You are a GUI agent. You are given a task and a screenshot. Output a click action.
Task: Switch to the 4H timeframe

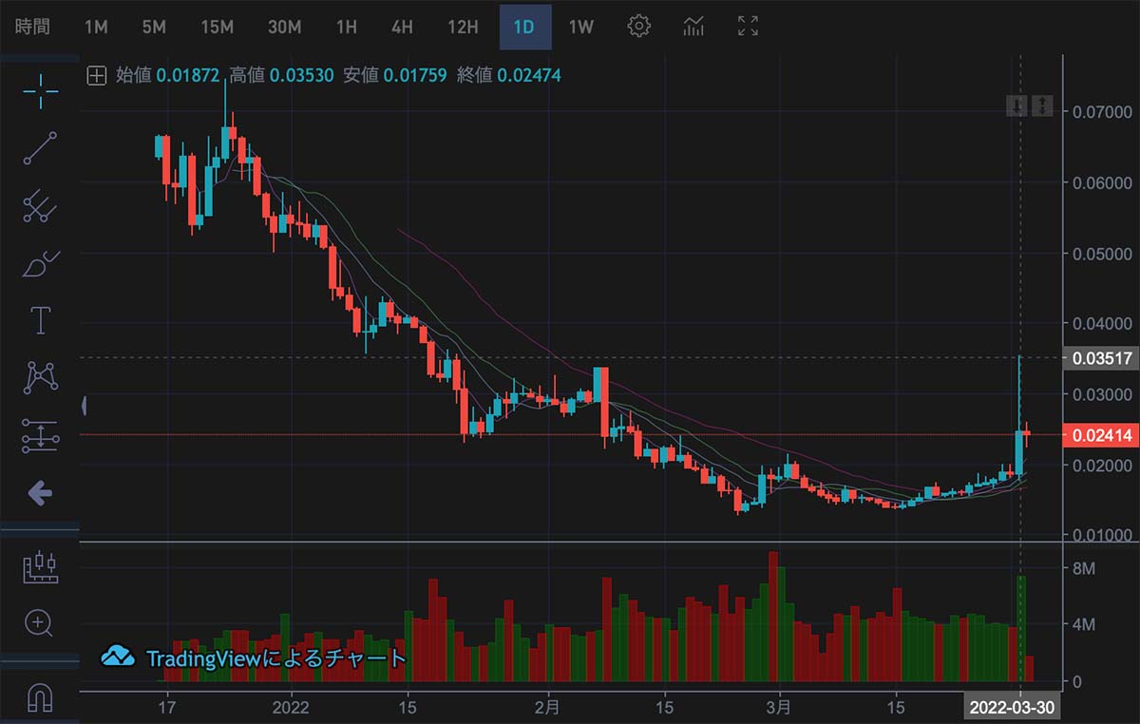click(402, 27)
